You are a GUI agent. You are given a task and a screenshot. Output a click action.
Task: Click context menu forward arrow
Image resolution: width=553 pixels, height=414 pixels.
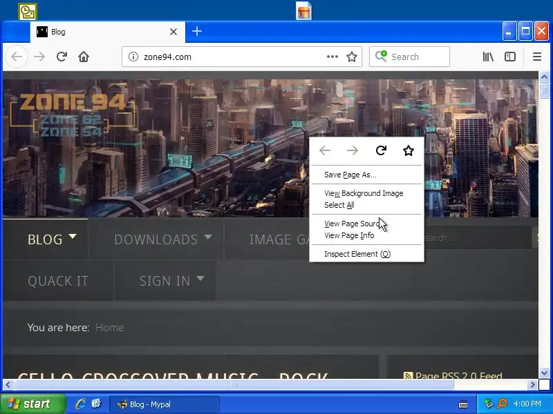(x=353, y=150)
